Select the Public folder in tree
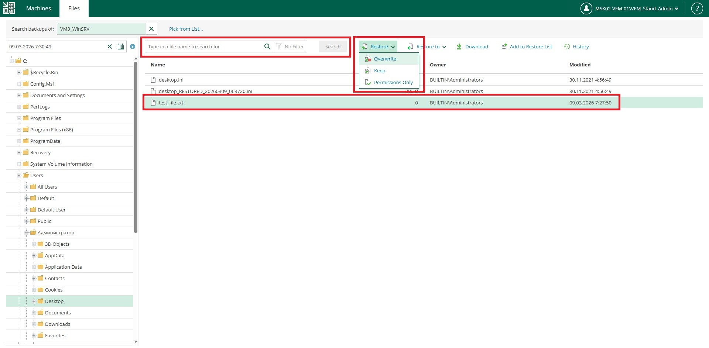 (44, 221)
